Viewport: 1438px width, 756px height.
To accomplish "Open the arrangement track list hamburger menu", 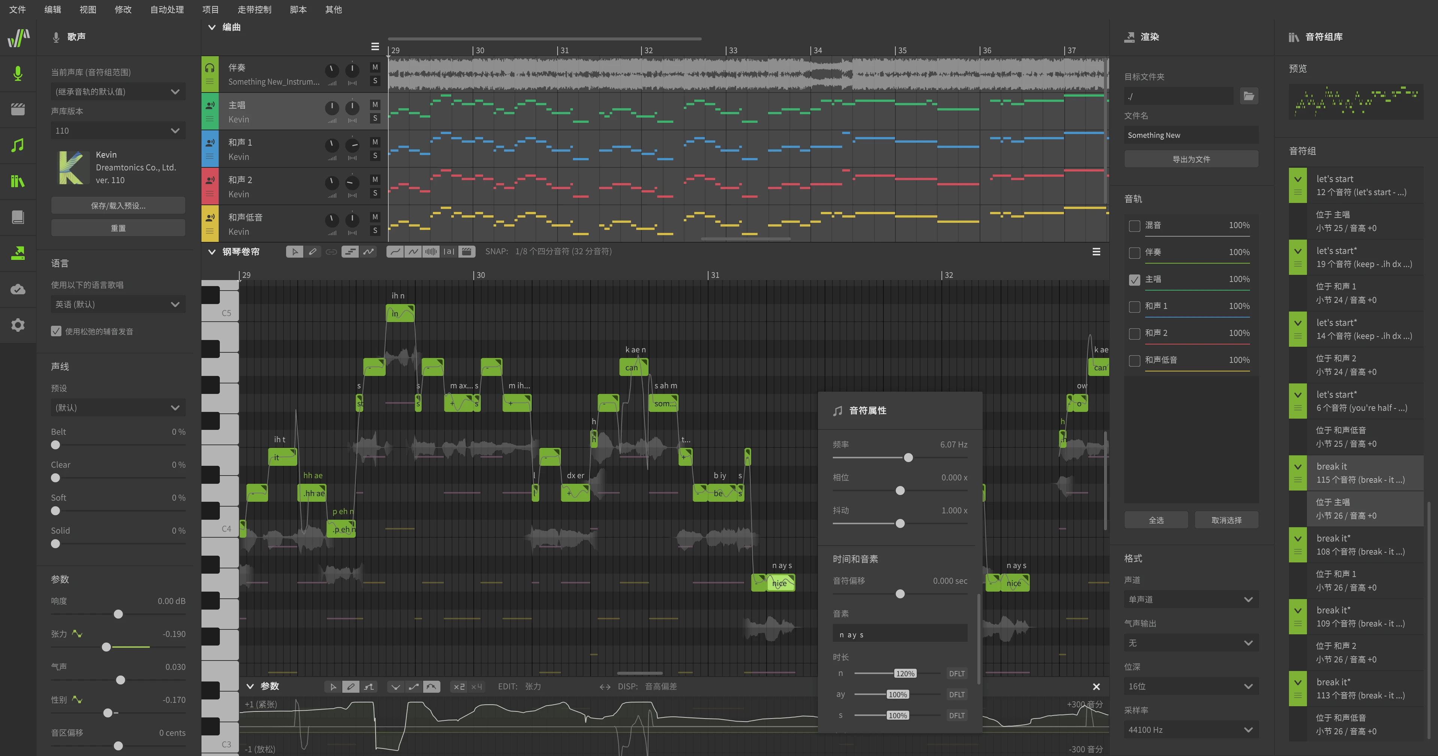I will [x=375, y=47].
